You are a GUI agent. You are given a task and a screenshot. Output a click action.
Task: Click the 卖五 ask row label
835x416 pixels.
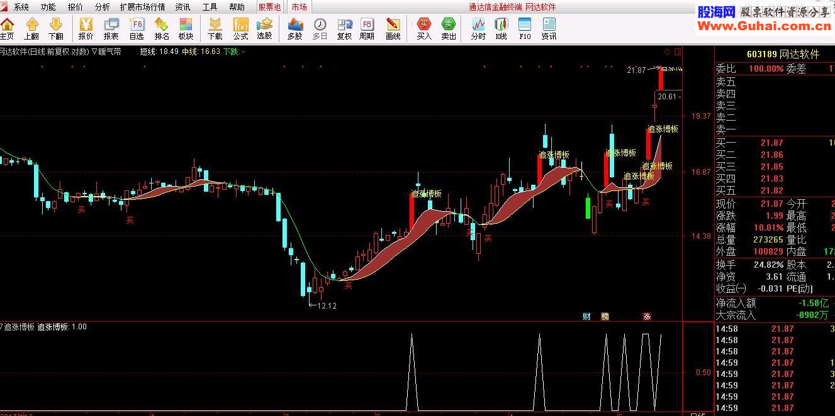coord(726,82)
